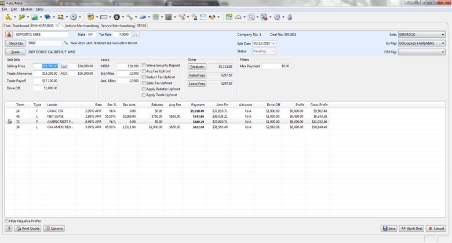Enable the Waive Security Deposit checkbox
The image size is (452, 243).
[144, 66]
